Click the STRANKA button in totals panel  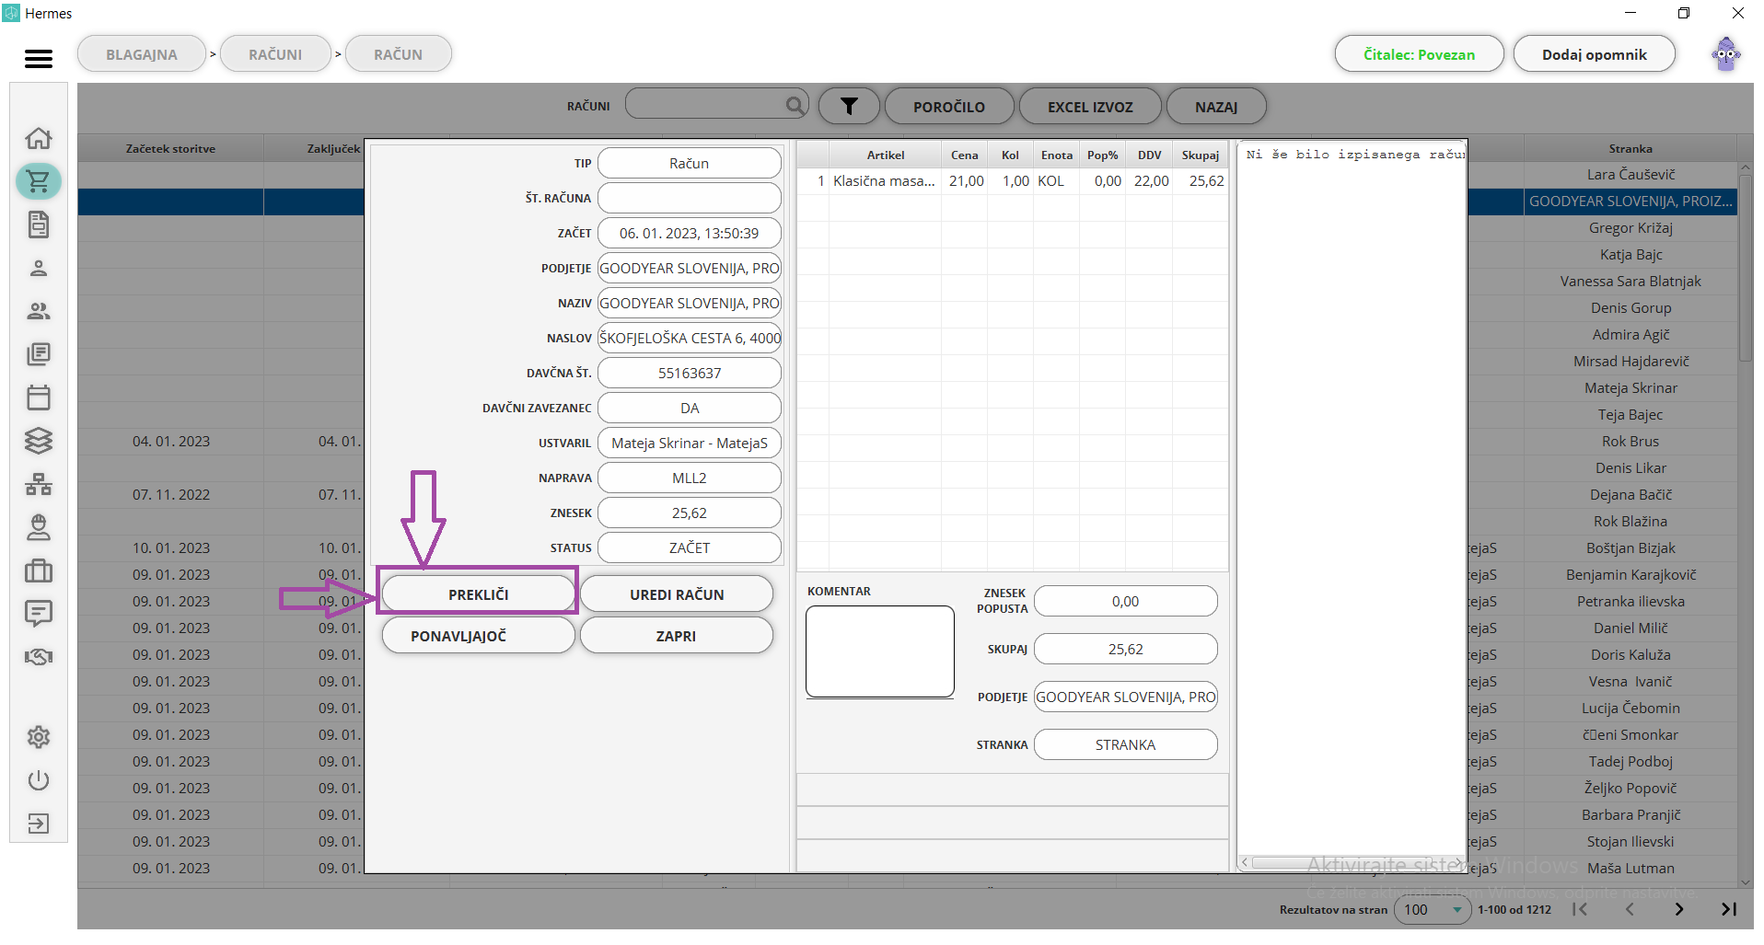1125,744
